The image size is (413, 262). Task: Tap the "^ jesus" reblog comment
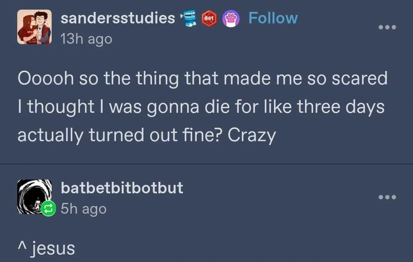[x=46, y=248]
